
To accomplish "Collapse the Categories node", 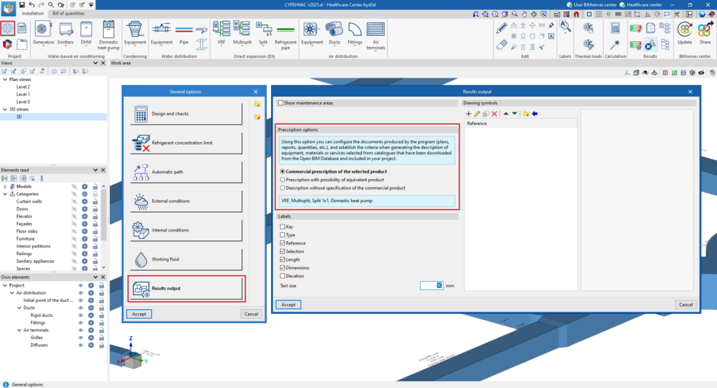I will click(5, 194).
